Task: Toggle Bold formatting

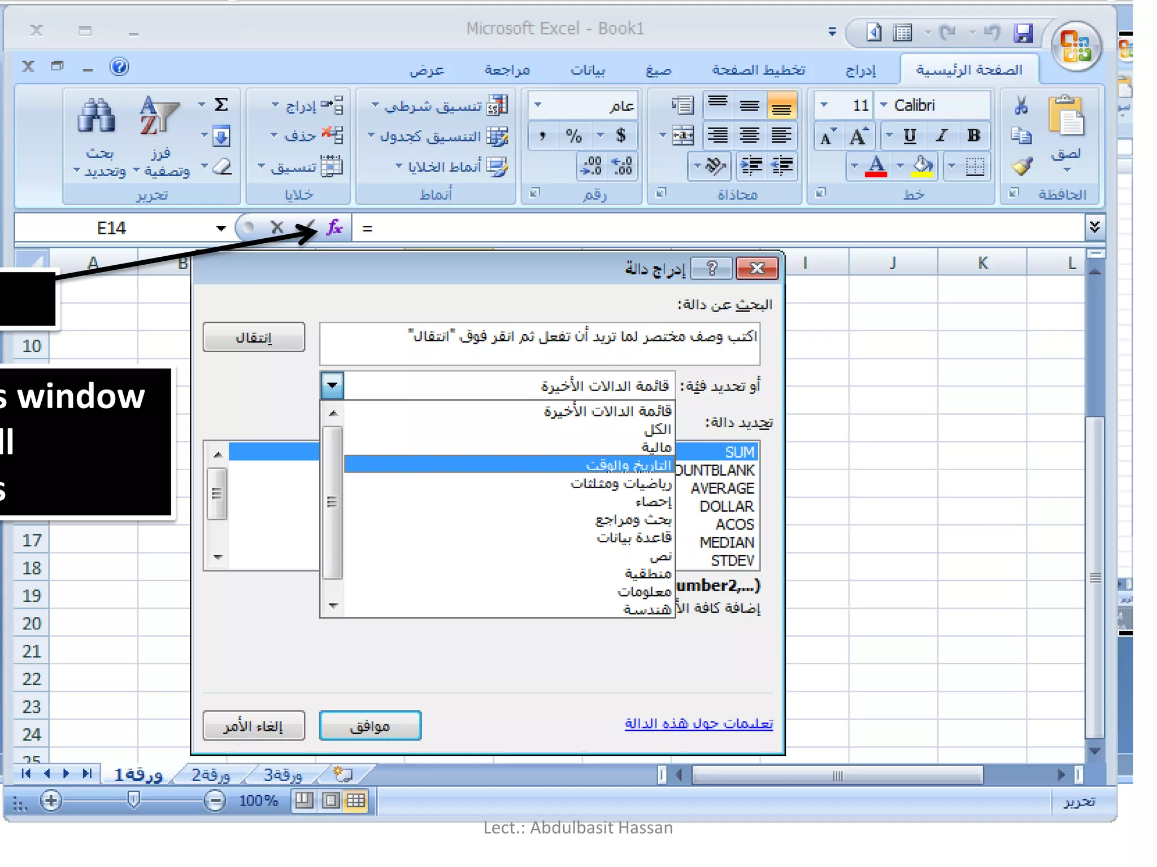Action: pos(973,135)
